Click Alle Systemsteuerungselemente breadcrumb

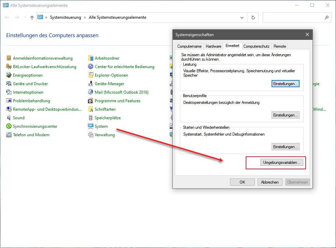click(x=118, y=17)
